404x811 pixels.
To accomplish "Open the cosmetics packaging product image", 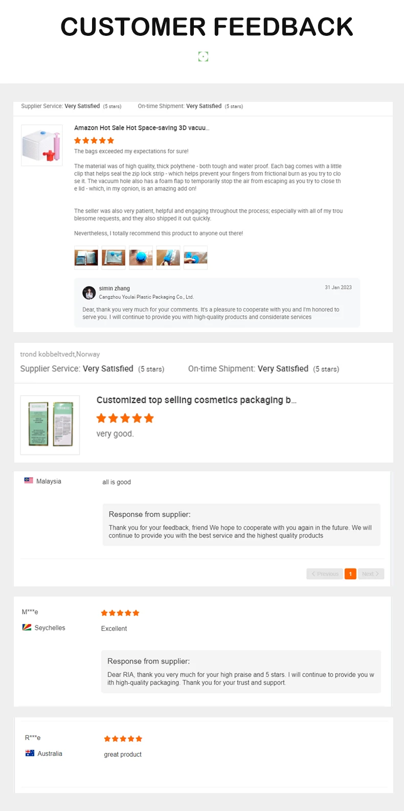I will (50, 425).
